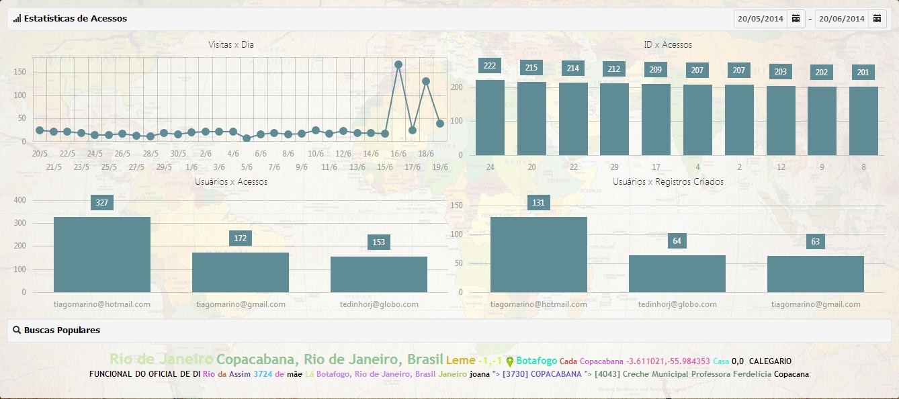Click the magnifier icon beside Buscas Populares

(x=17, y=330)
